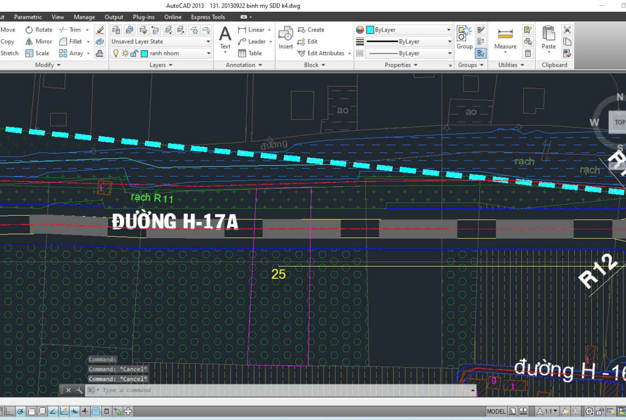Click the MODEL space button
Screen dimensions: 626x420
[x=496, y=411]
